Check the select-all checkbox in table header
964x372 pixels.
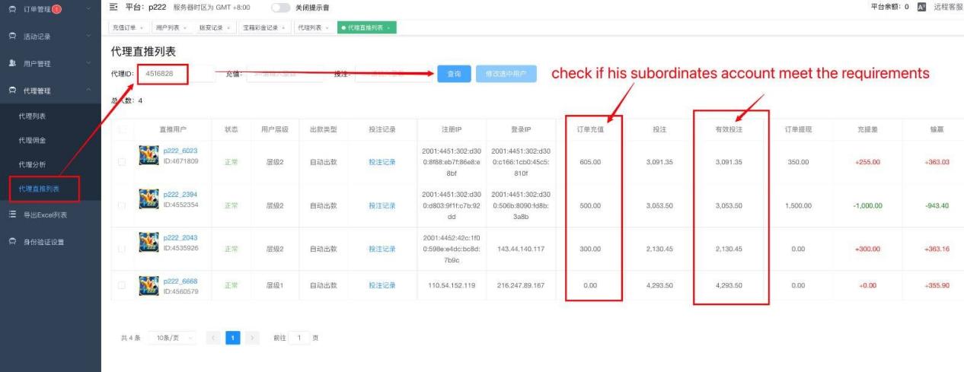[x=123, y=129]
